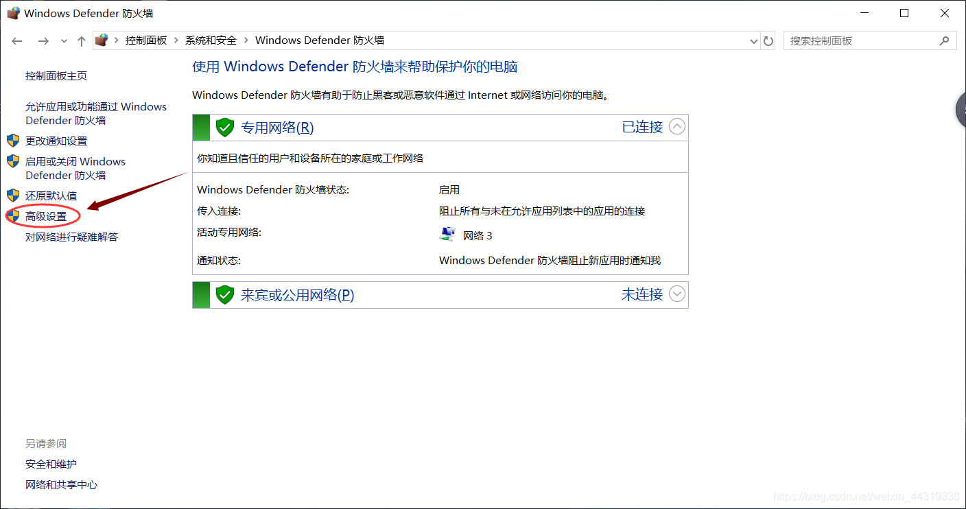Click the 网络 3 network icon

(x=447, y=235)
